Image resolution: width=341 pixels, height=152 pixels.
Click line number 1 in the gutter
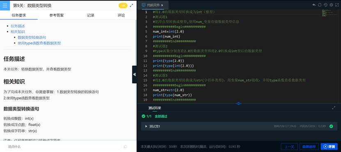click(146, 12)
